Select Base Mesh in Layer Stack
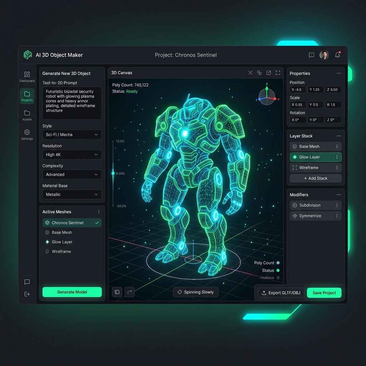 coord(316,146)
